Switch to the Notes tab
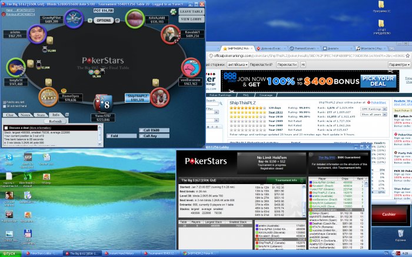 click(x=25, y=115)
